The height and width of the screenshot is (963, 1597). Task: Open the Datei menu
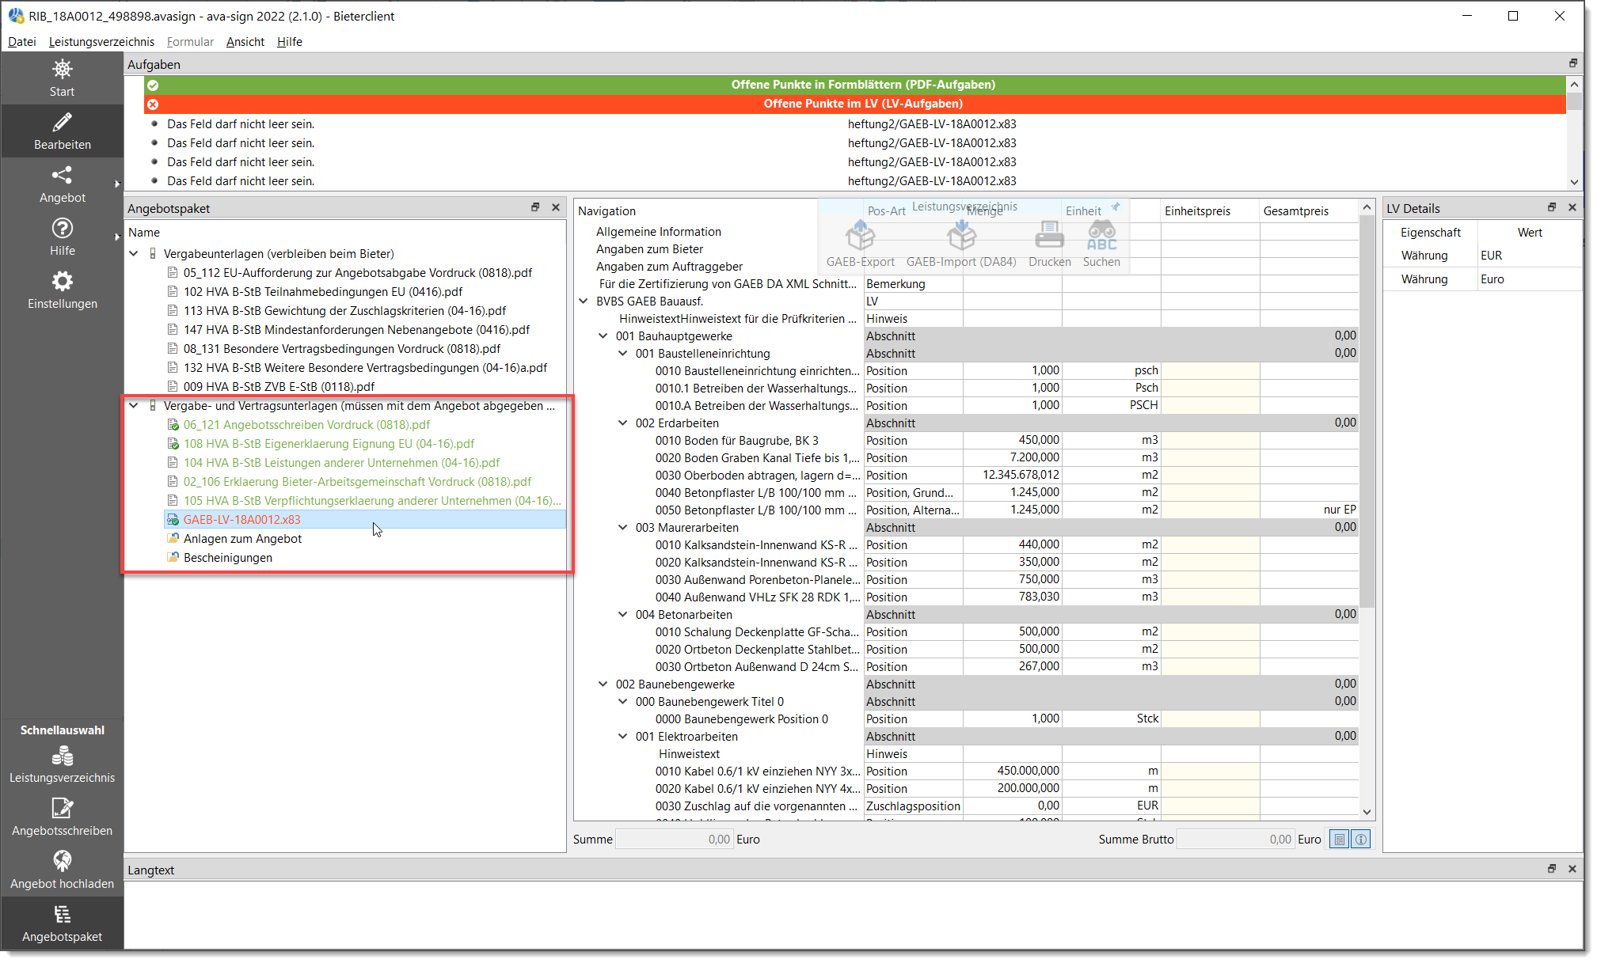click(22, 42)
